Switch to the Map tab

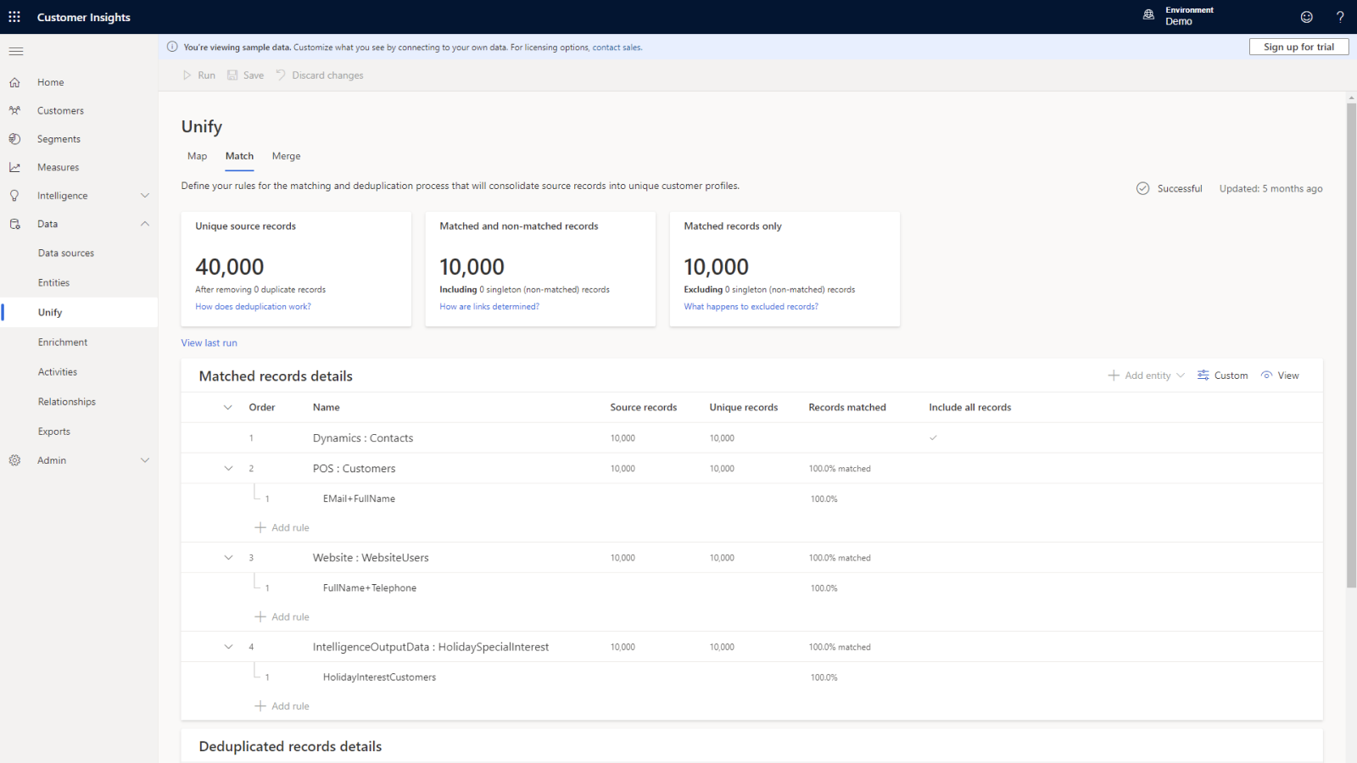197,156
